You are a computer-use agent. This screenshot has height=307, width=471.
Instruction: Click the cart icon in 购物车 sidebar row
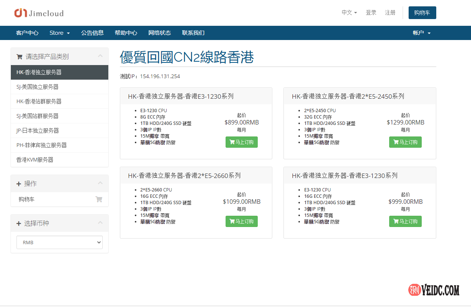pos(99,199)
